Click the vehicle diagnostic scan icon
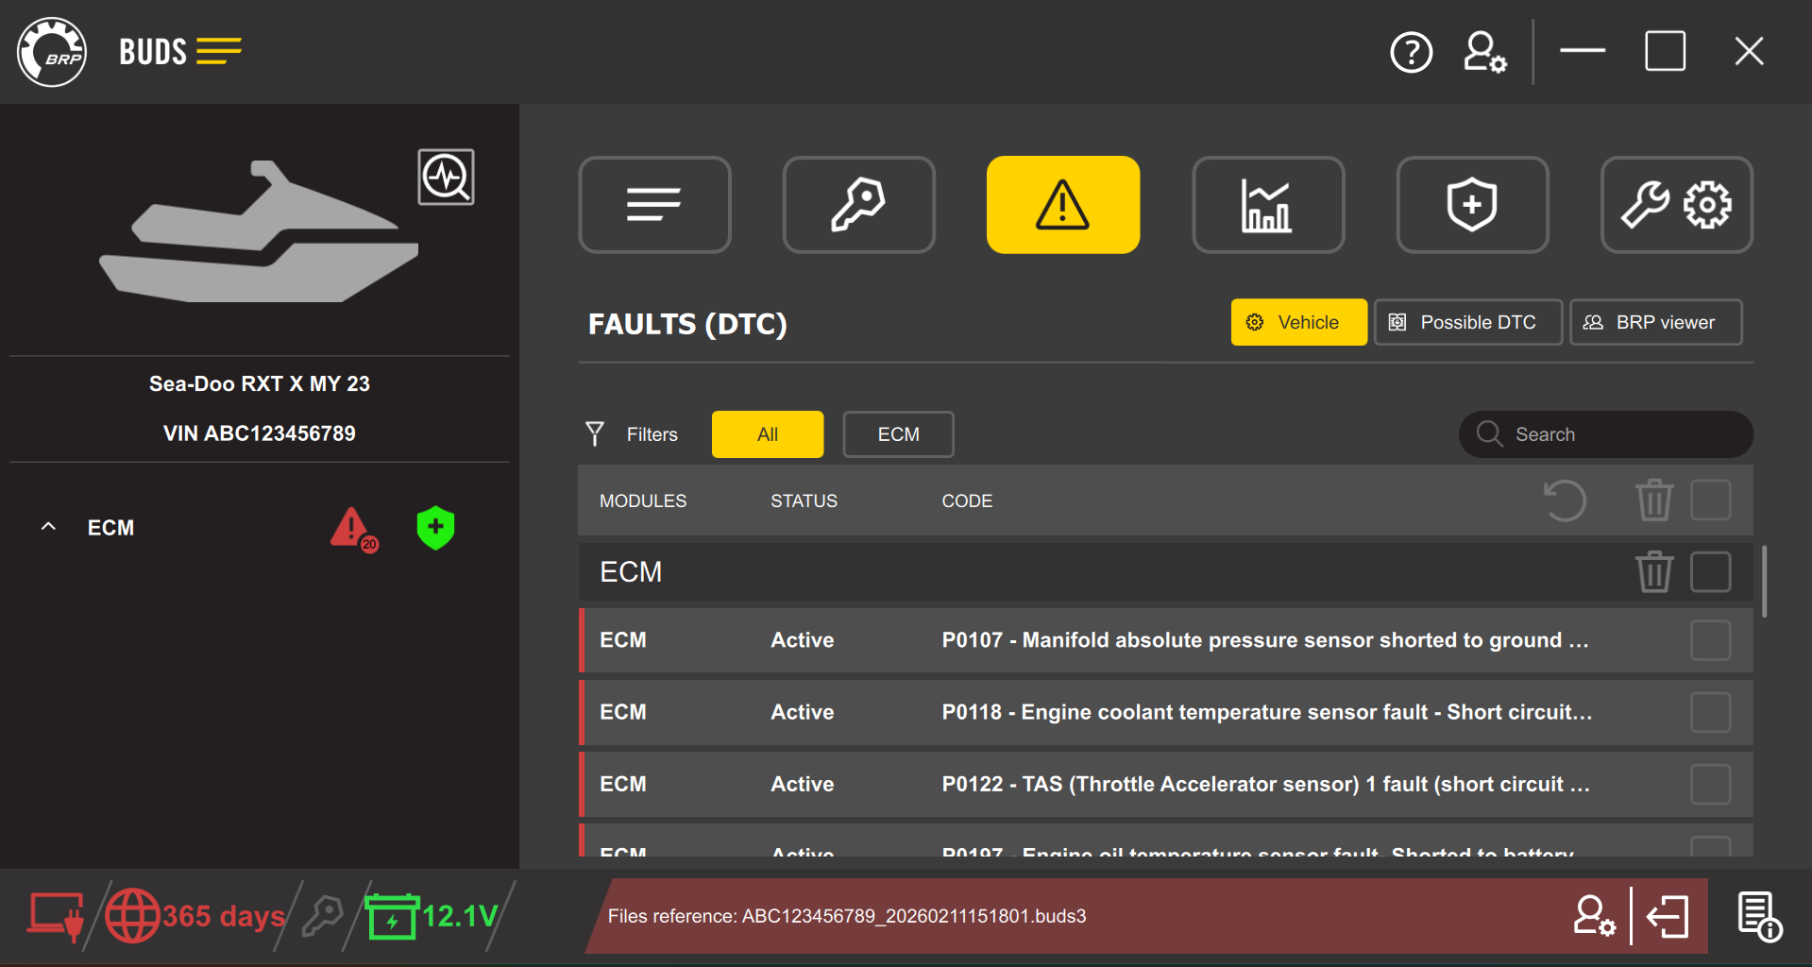 click(x=446, y=177)
